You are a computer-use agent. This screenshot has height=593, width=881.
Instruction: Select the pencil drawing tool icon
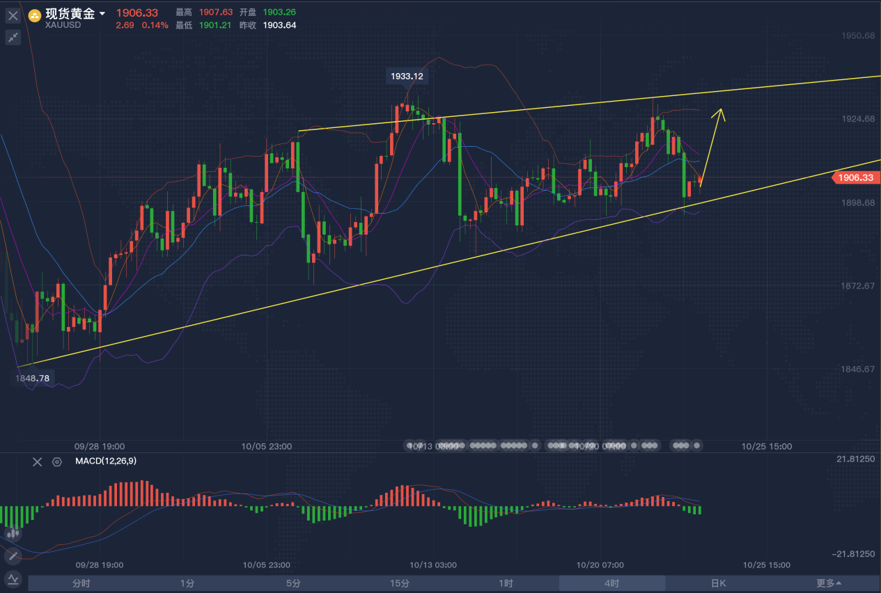coord(13,556)
